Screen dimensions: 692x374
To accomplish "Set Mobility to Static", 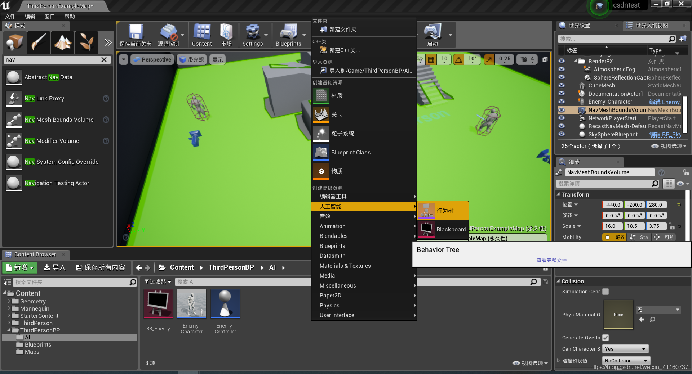I will [x=614, y=237].
